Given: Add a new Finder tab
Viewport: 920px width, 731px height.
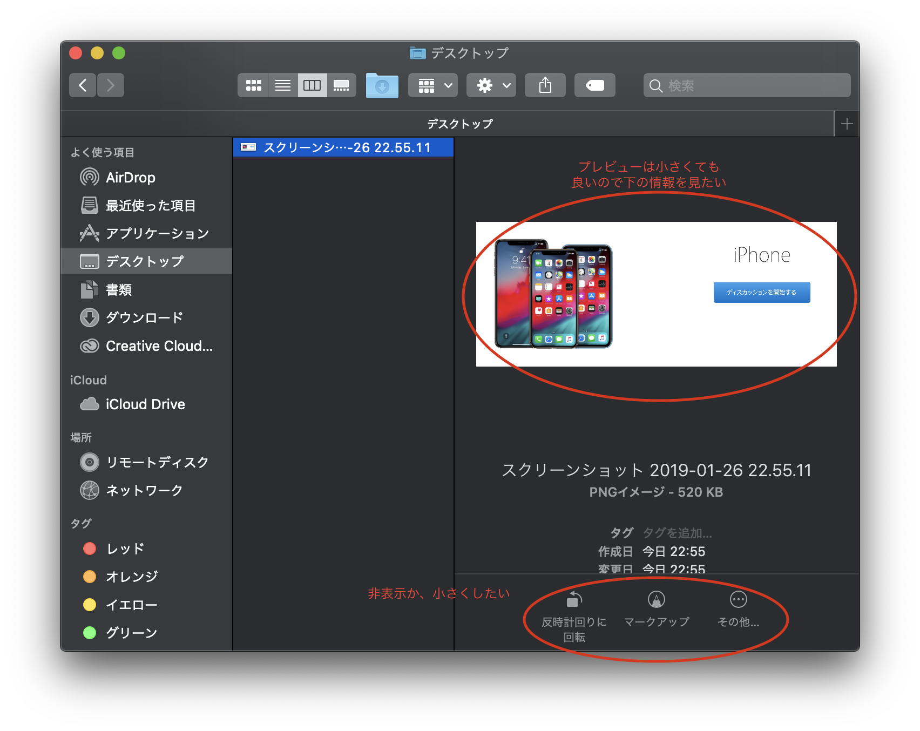Looking at the screenshot, I should pyautogui.click(x=847, y=124).
